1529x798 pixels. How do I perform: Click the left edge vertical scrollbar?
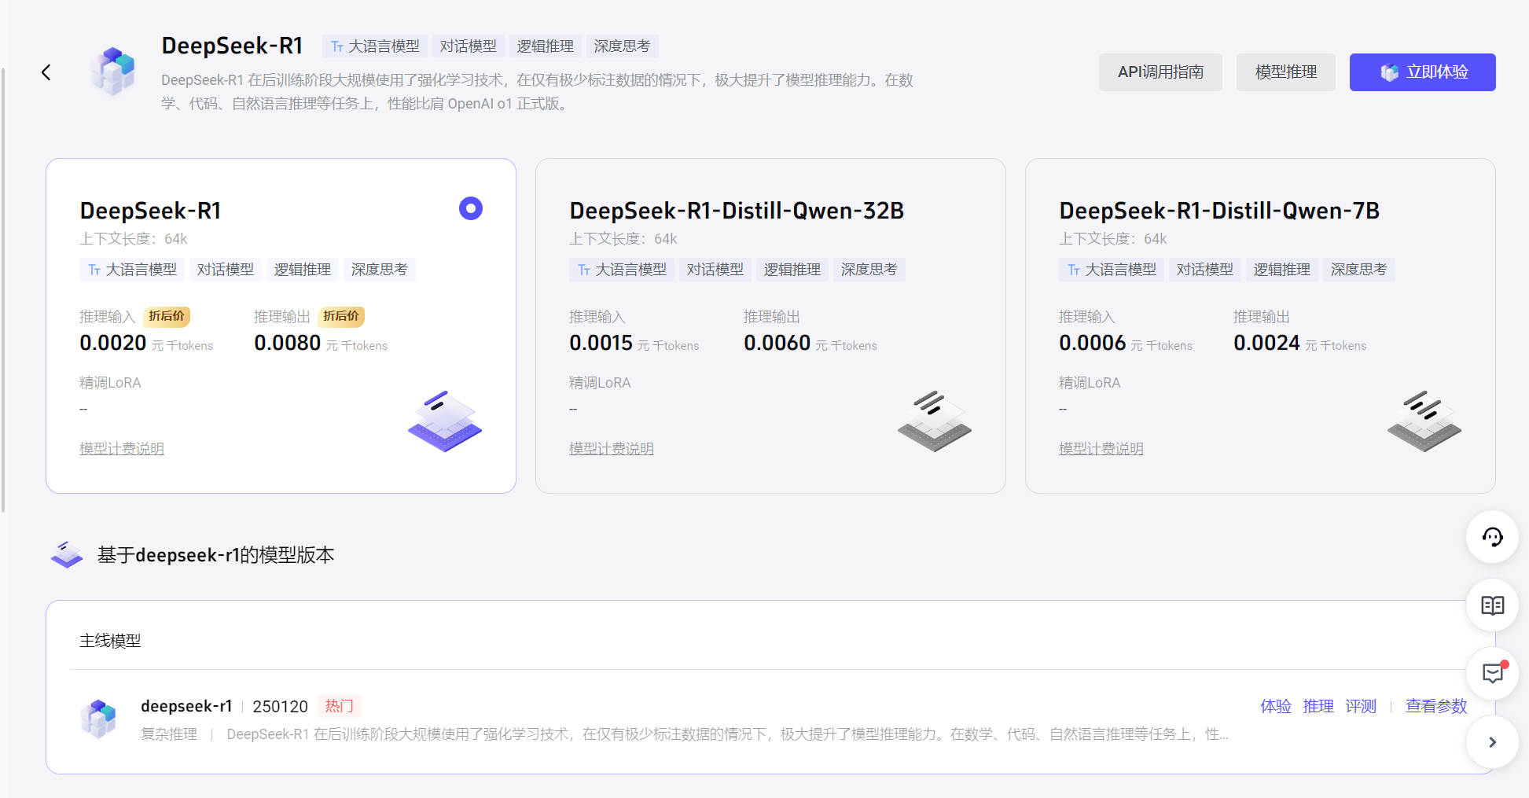click(x=3, y=291)
